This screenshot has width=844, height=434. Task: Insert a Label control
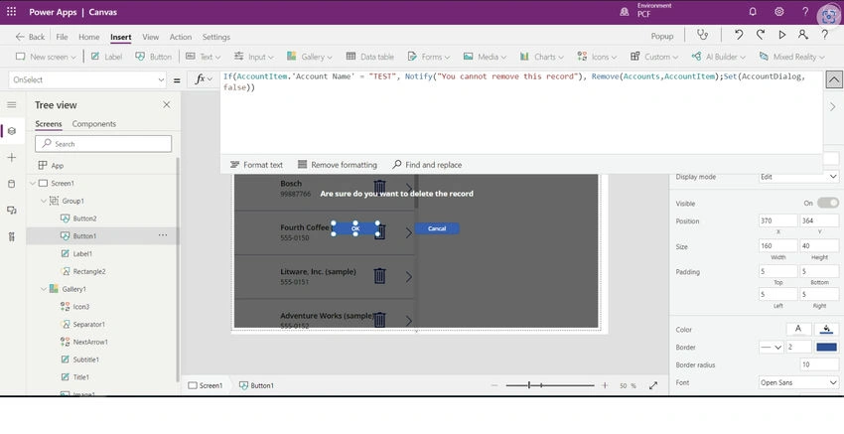[106, 57]
